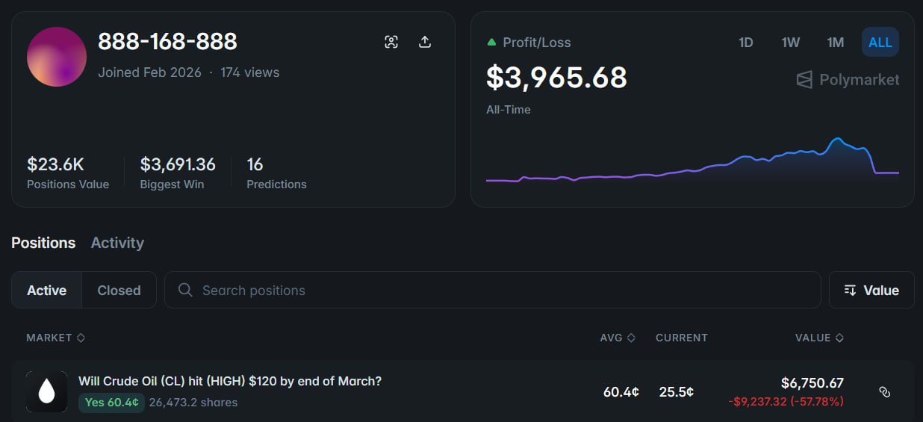923x422 pixels.
Task: Select the 1D time range
Action: click(x=745, y=43)
